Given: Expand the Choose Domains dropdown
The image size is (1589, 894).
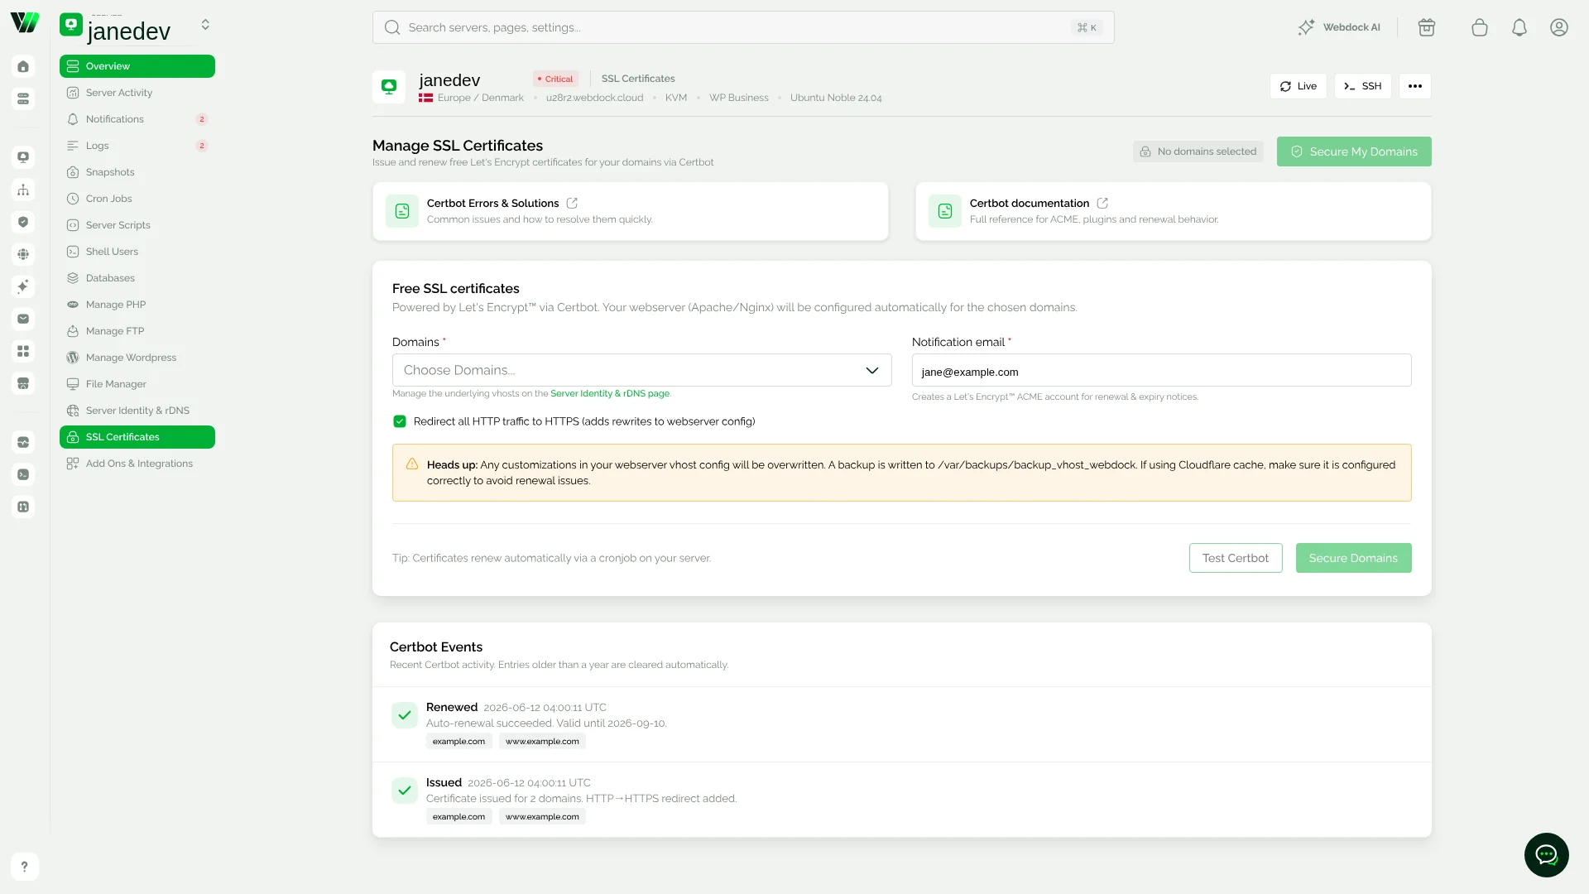Looking at the screenshot, I should click(x=641, y=370).
